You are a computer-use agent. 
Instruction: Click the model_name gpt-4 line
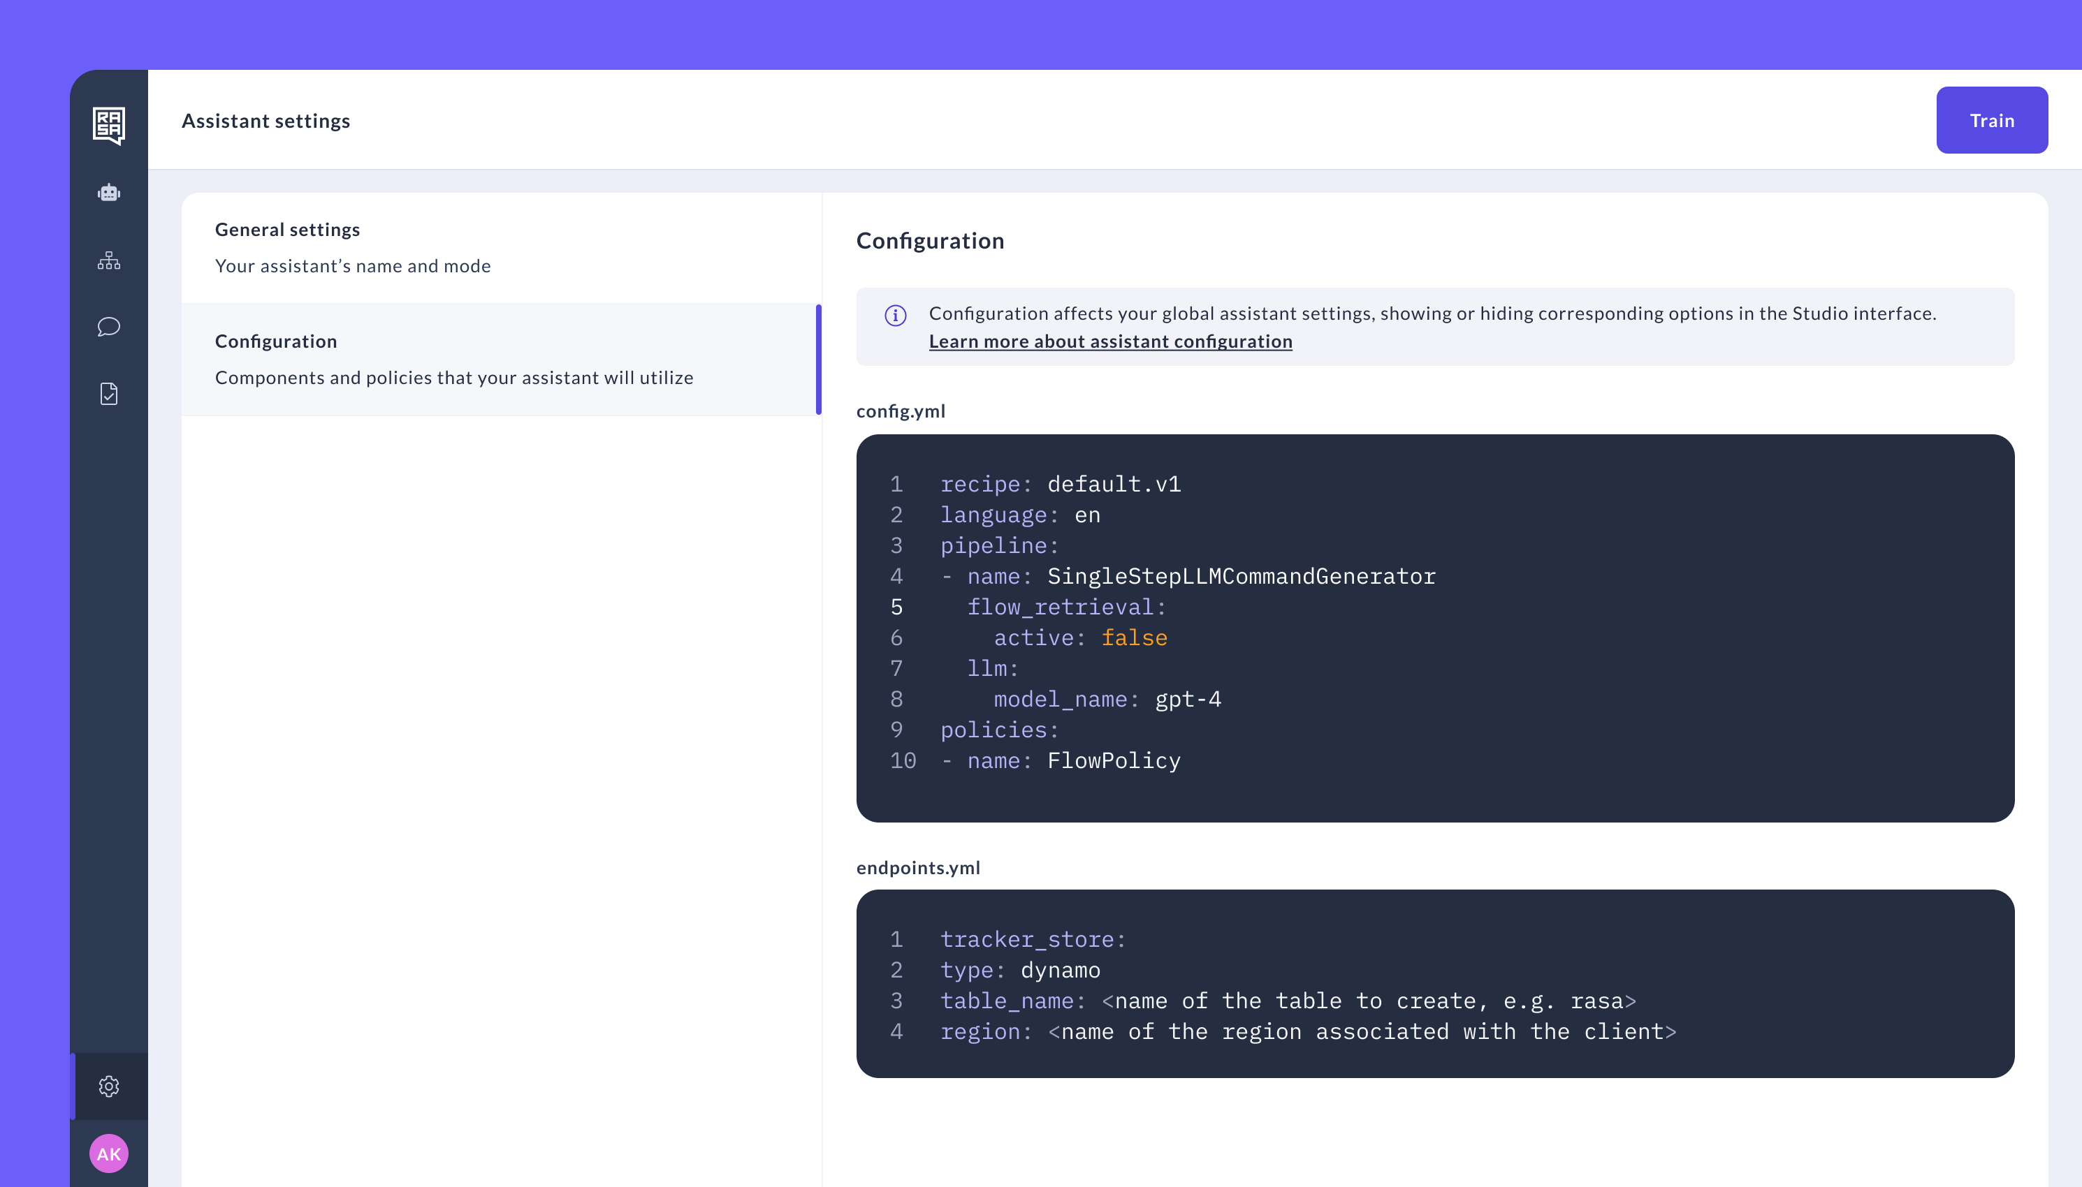[x=1107, y=700]
